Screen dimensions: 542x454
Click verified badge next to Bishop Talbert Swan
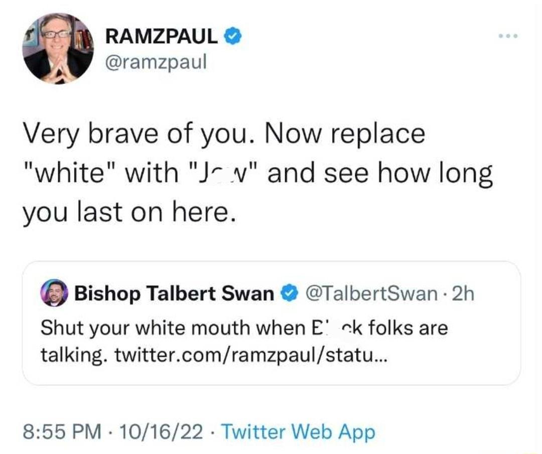click(x=289, y=293)
